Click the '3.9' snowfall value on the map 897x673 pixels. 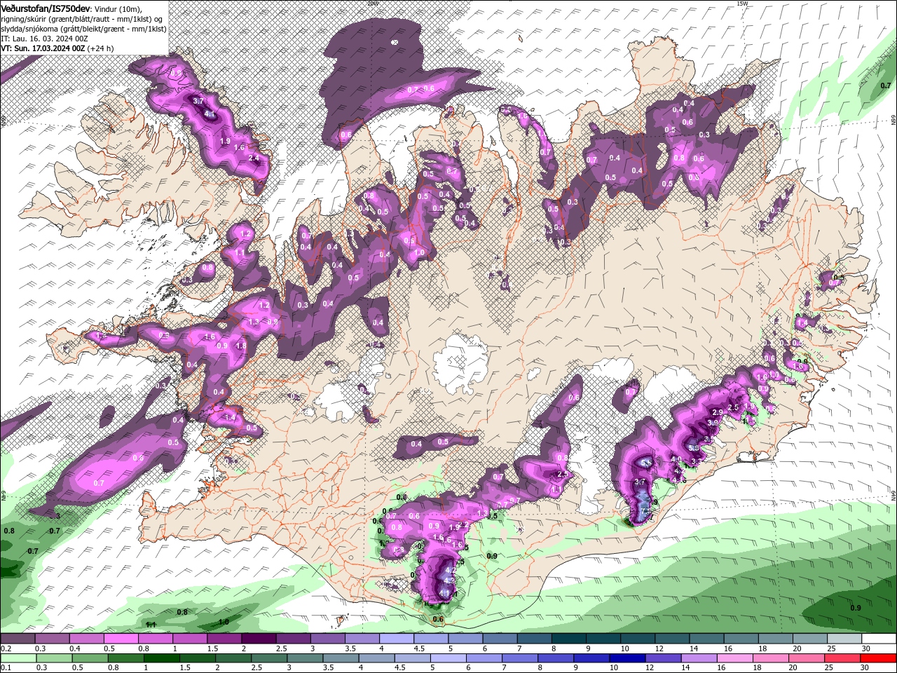click(x=713, y=423)
